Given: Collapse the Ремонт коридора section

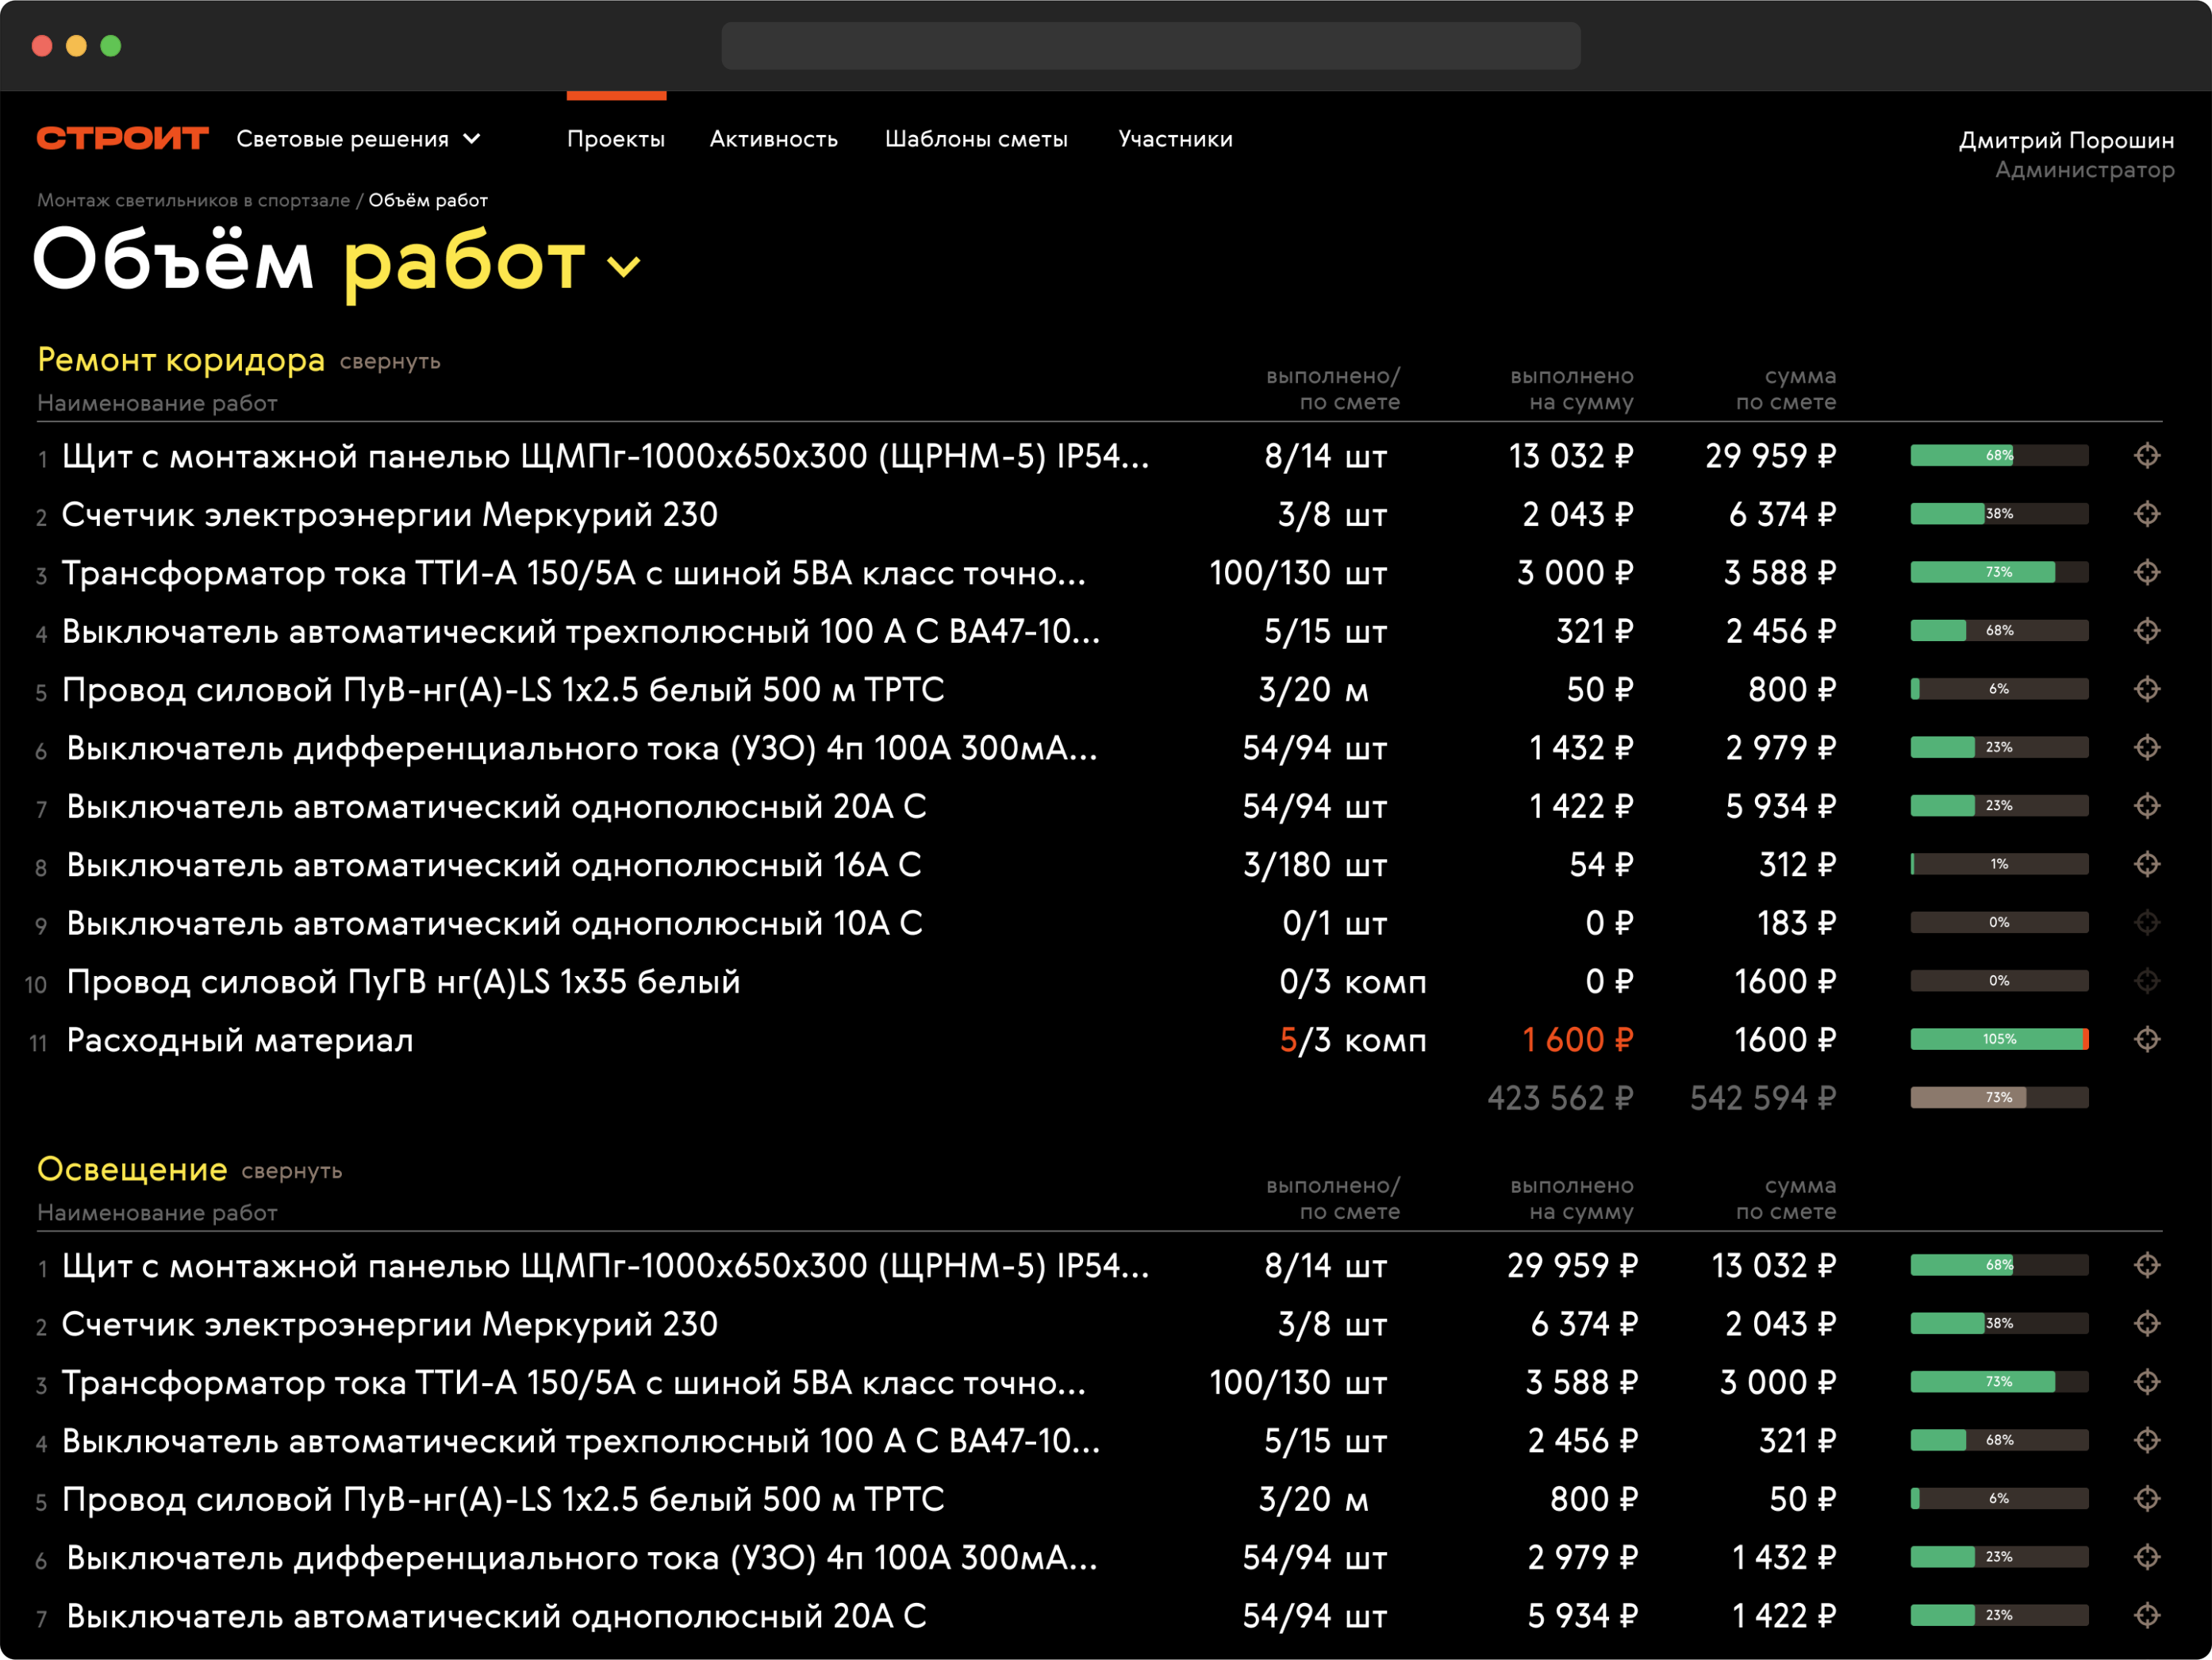Looking at the screenshot, I should click(x=390, y=362).
